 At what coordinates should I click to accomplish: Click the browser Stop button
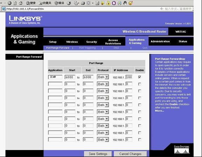coord(9,3)
